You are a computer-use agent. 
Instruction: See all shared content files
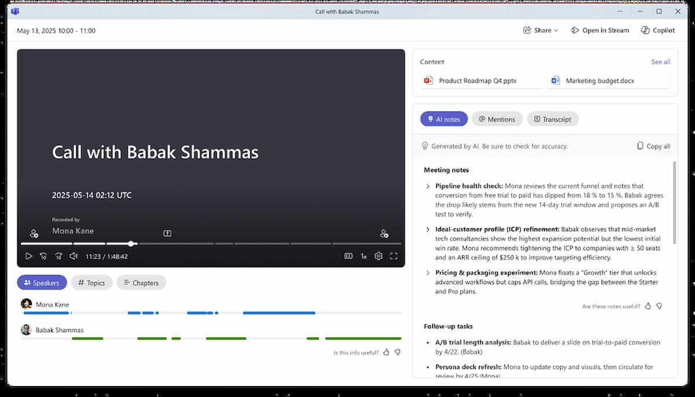[x=660, y=62]
